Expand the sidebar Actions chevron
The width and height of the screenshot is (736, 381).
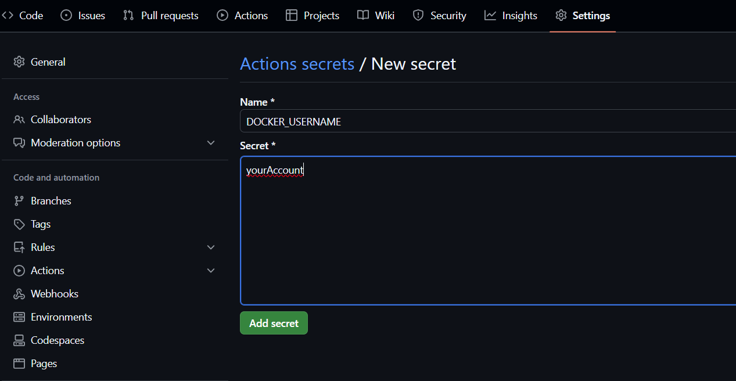(211, 271)
